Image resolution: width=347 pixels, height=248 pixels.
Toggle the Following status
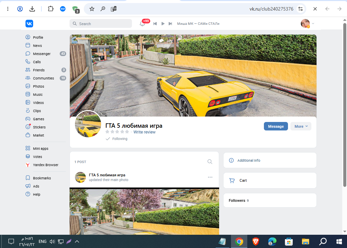[x=117, y=139]
